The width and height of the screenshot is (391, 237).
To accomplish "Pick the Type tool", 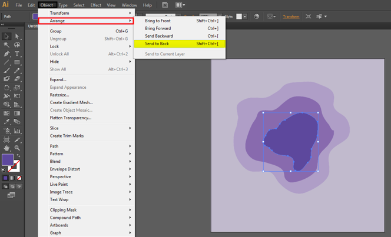I will (x=17, y=54).
